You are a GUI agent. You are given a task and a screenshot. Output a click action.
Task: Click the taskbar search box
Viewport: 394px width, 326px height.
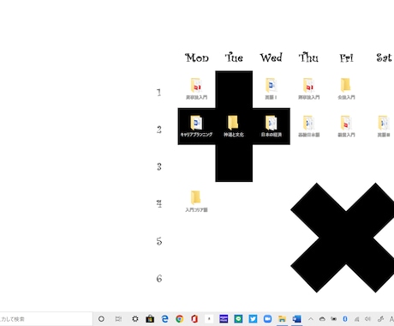point(45,319)
